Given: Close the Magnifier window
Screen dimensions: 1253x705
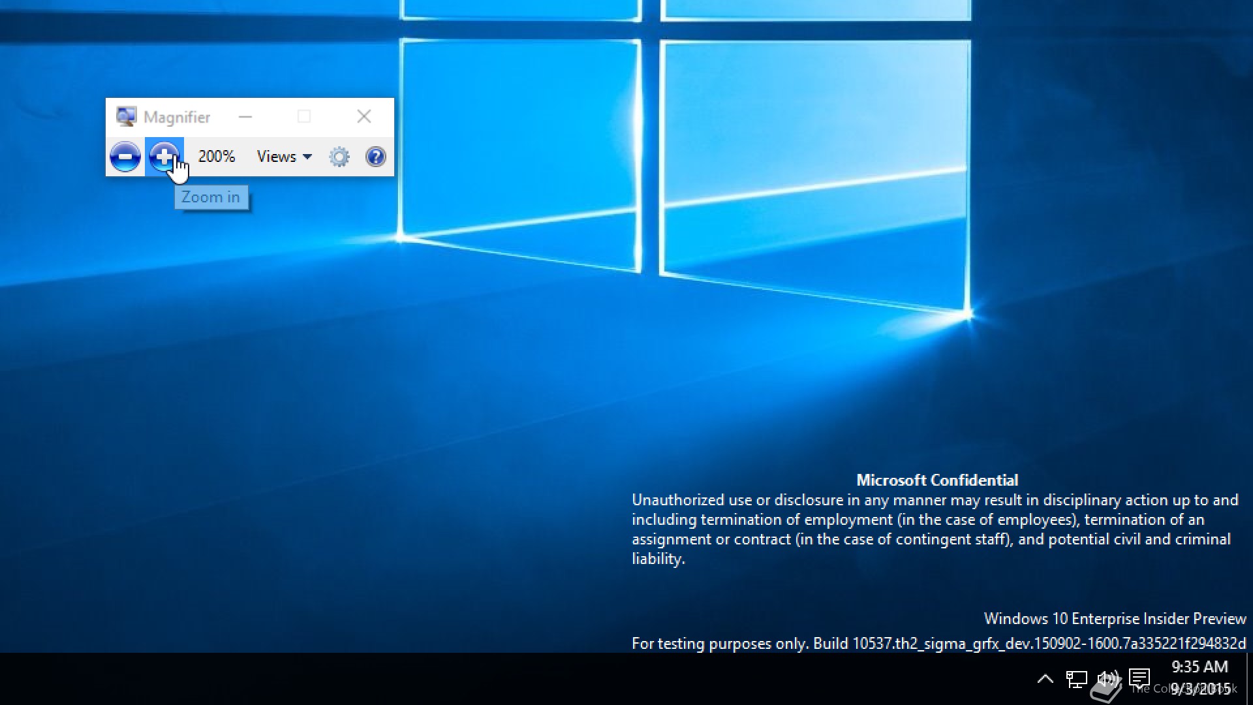Looking at the screenshot, I should 364,117.
